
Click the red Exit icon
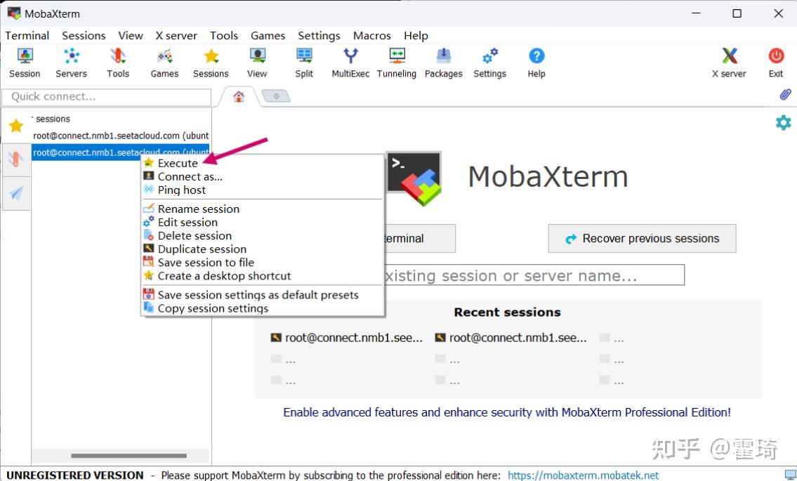pos(775,62)
